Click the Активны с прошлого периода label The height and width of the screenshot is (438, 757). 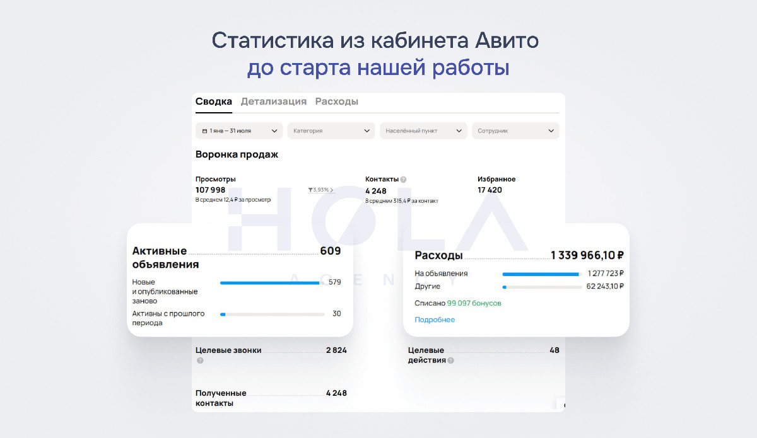point(168,318)
